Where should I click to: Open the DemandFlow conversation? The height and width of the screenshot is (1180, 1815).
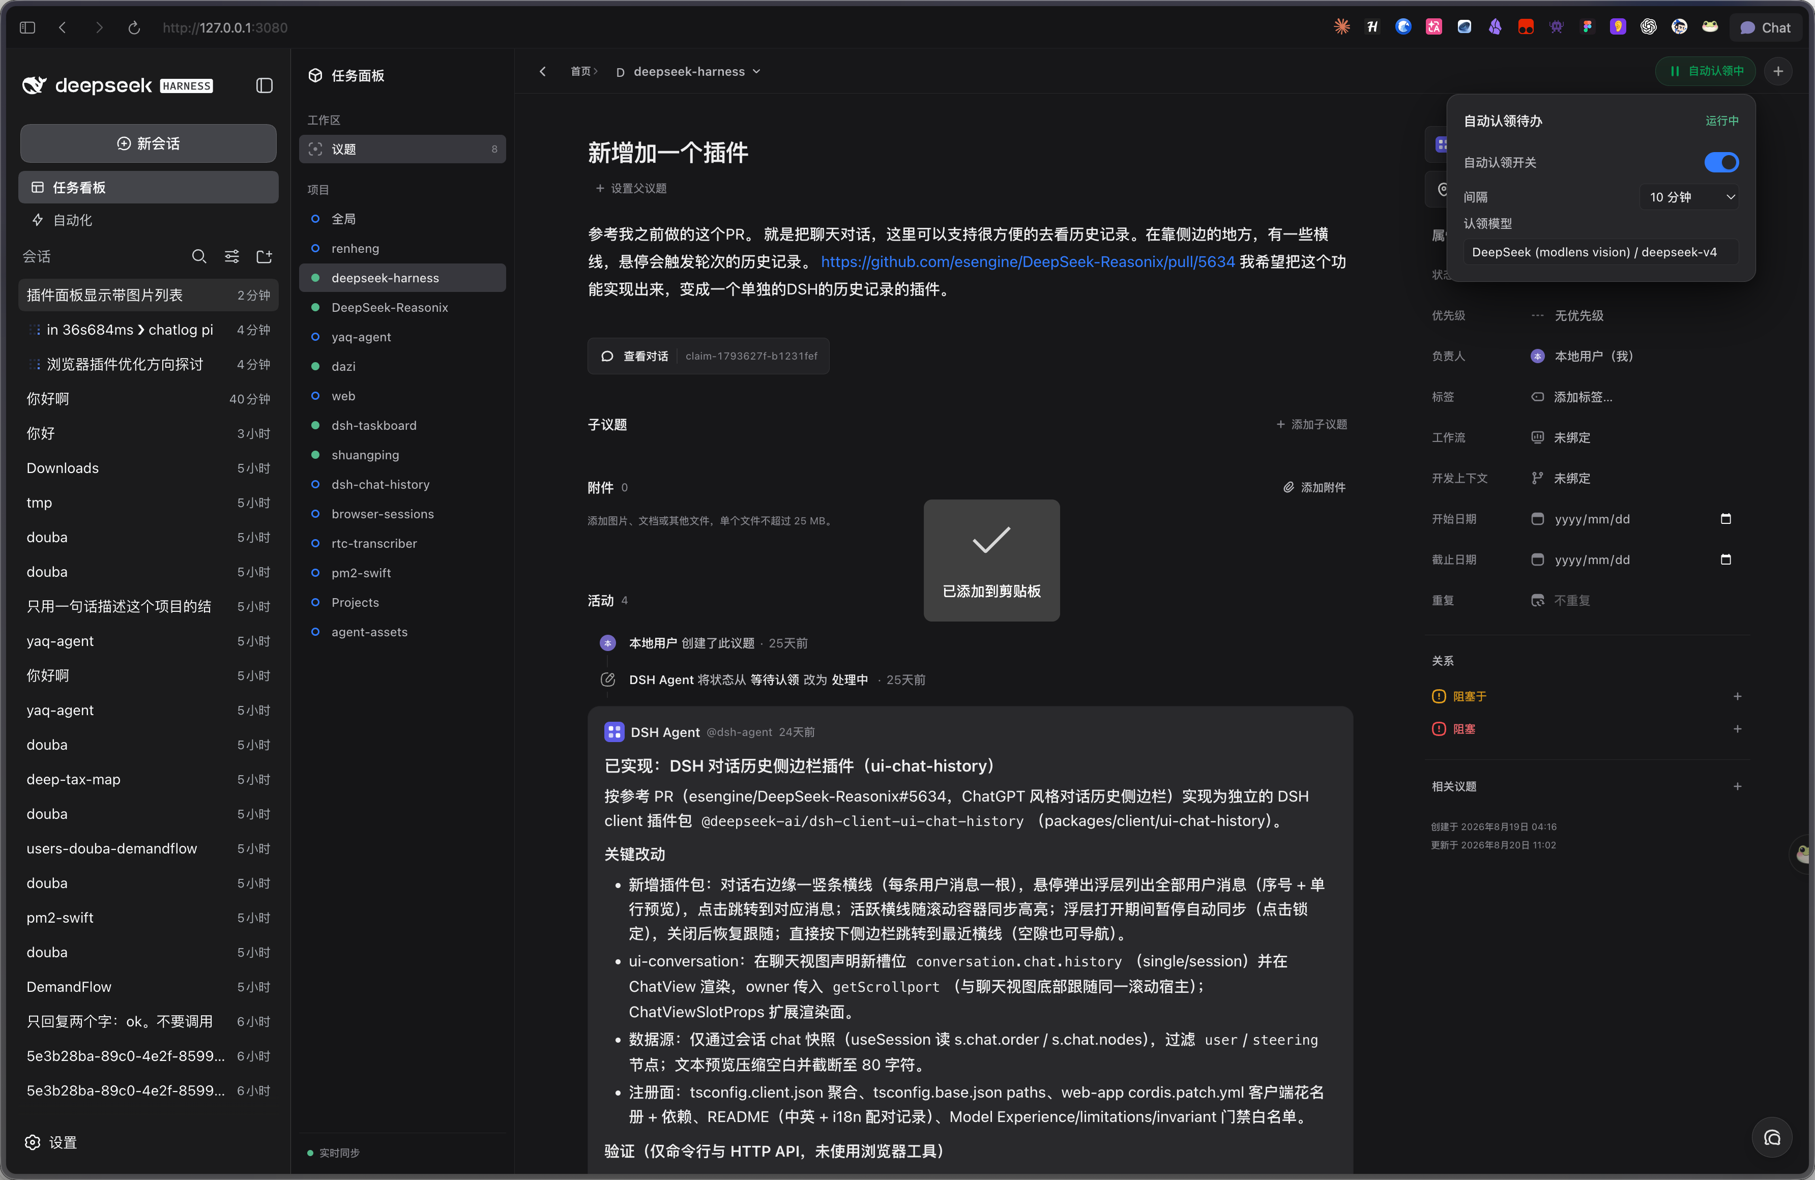148,986
